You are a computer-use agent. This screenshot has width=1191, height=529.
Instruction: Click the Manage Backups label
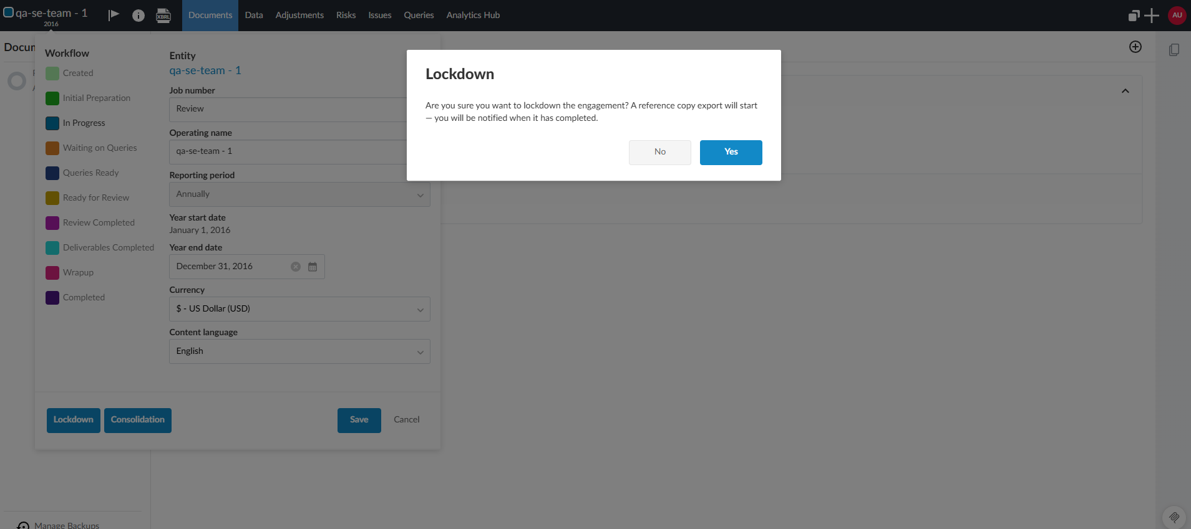[x=67, y=525]
